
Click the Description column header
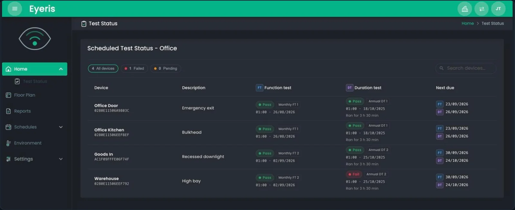(193, 88)
